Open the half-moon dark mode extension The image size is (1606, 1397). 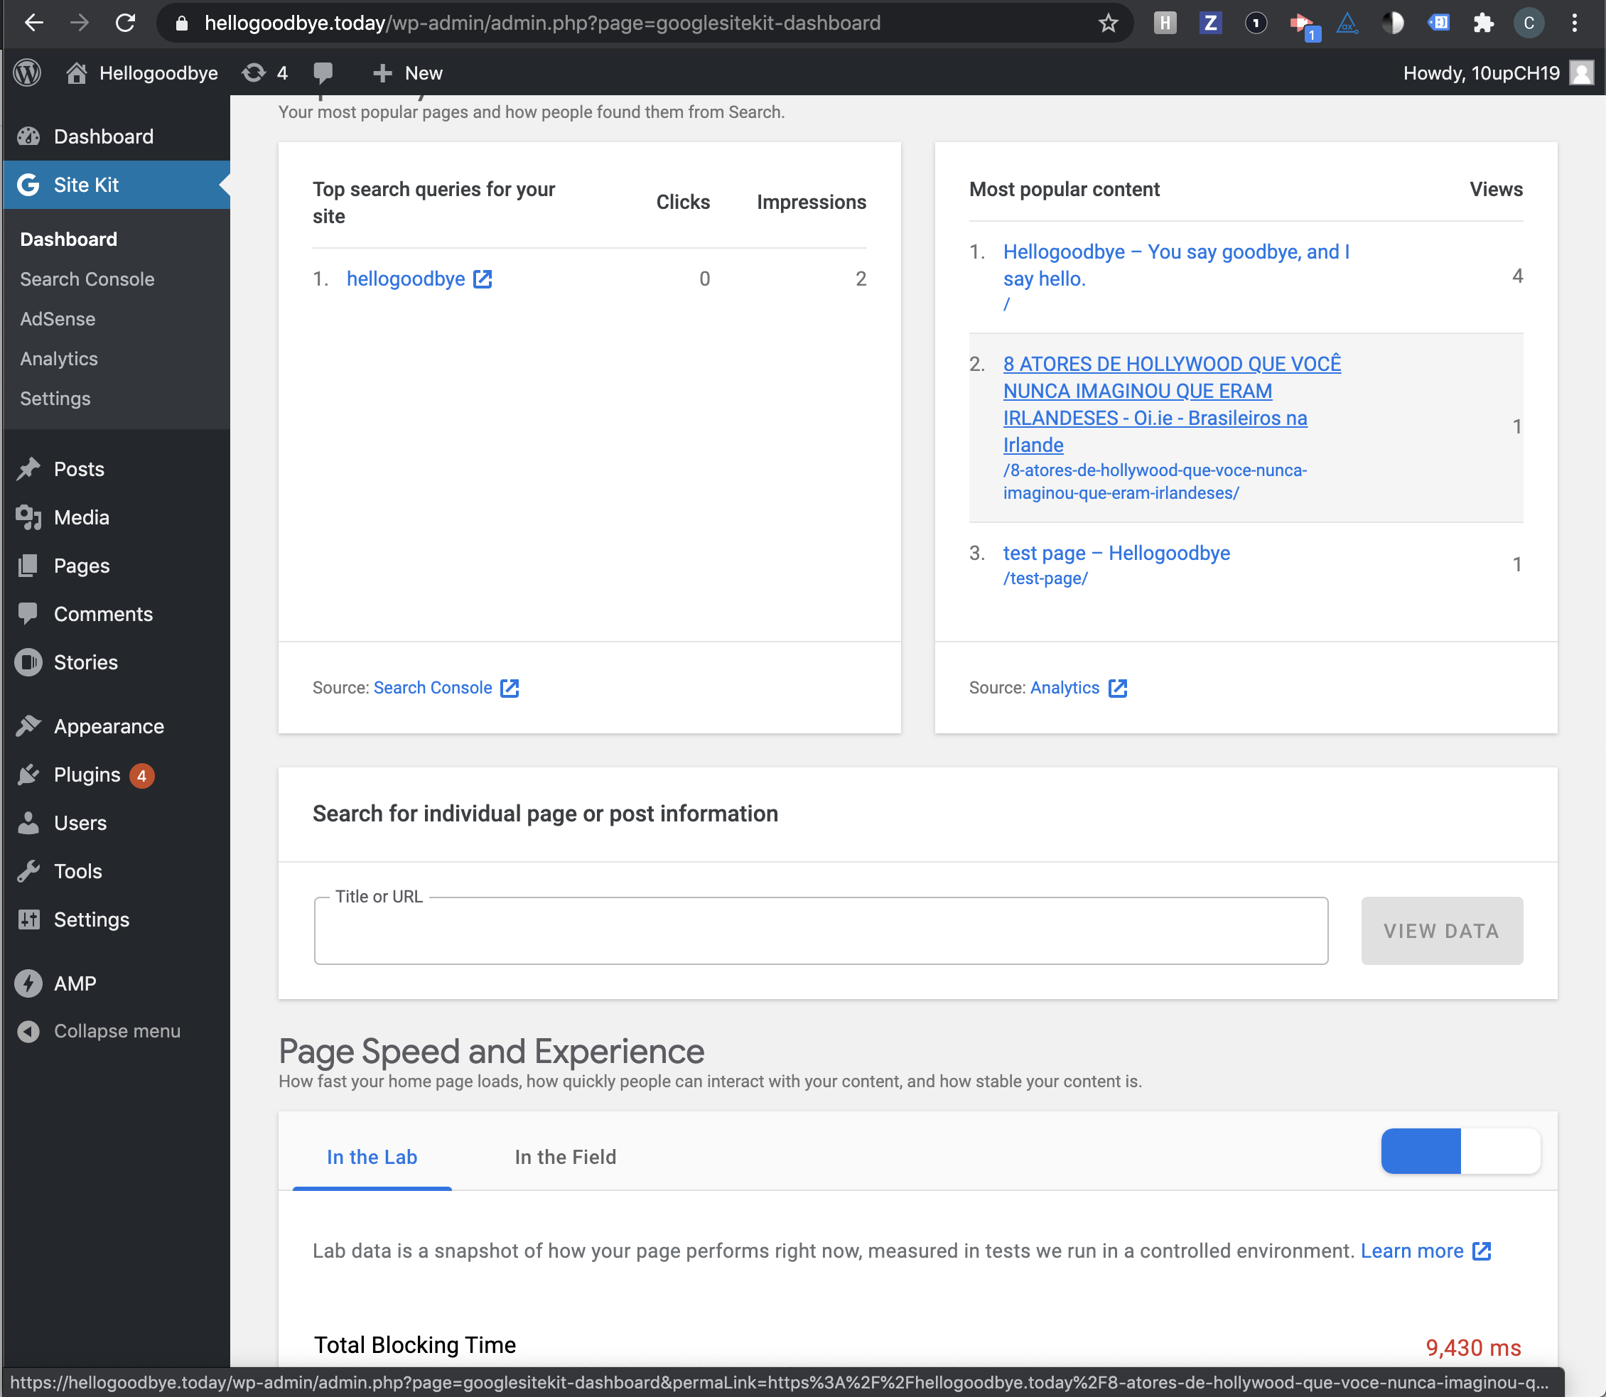pos(1392,23)
